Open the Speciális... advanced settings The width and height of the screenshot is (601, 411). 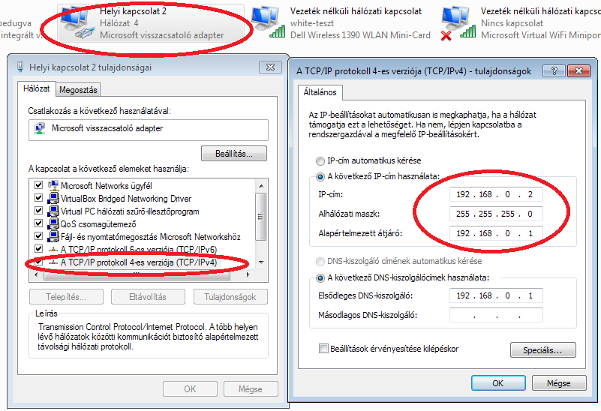coord(542,350)
